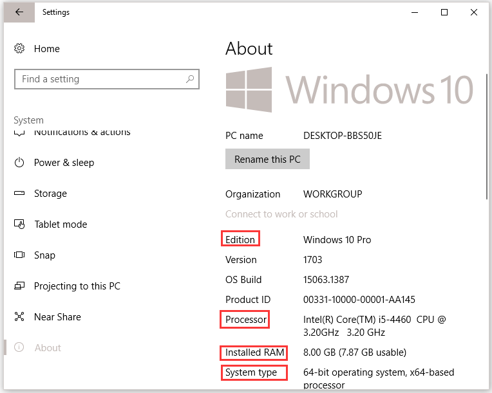Select Snap in the System list
Screen dimensions: 492x393
click(44, 255)
